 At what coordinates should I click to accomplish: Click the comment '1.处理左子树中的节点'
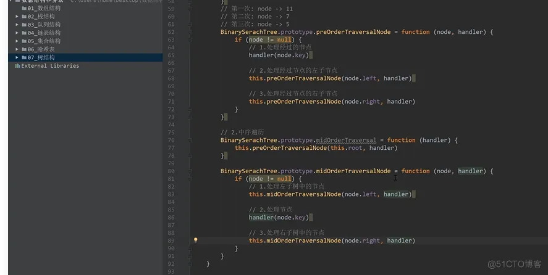click(287, 186)
